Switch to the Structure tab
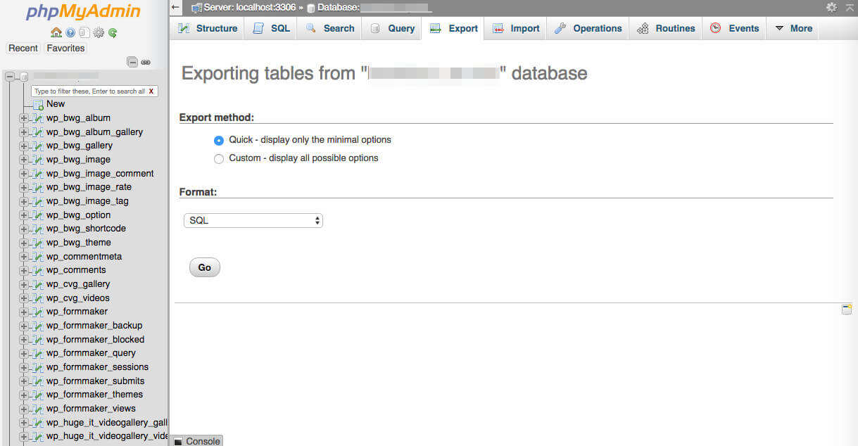Screen dimensions: 858x446 (207, 28)
